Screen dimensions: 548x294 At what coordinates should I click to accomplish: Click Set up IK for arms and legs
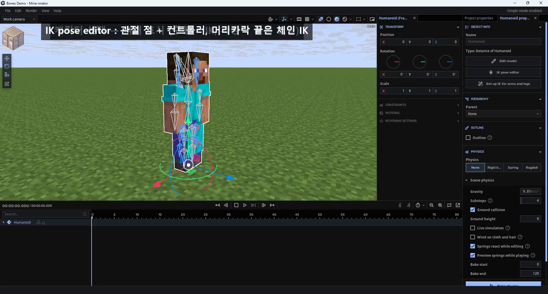point(503,84)
